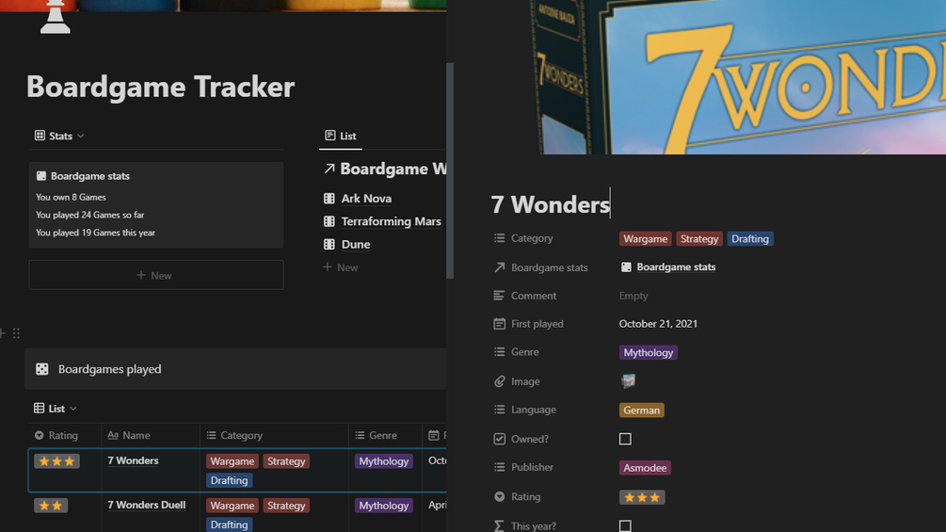Click the dice icon of Boardgames played
The height and width of the screenshot is (532, 946).
[42, 369]
